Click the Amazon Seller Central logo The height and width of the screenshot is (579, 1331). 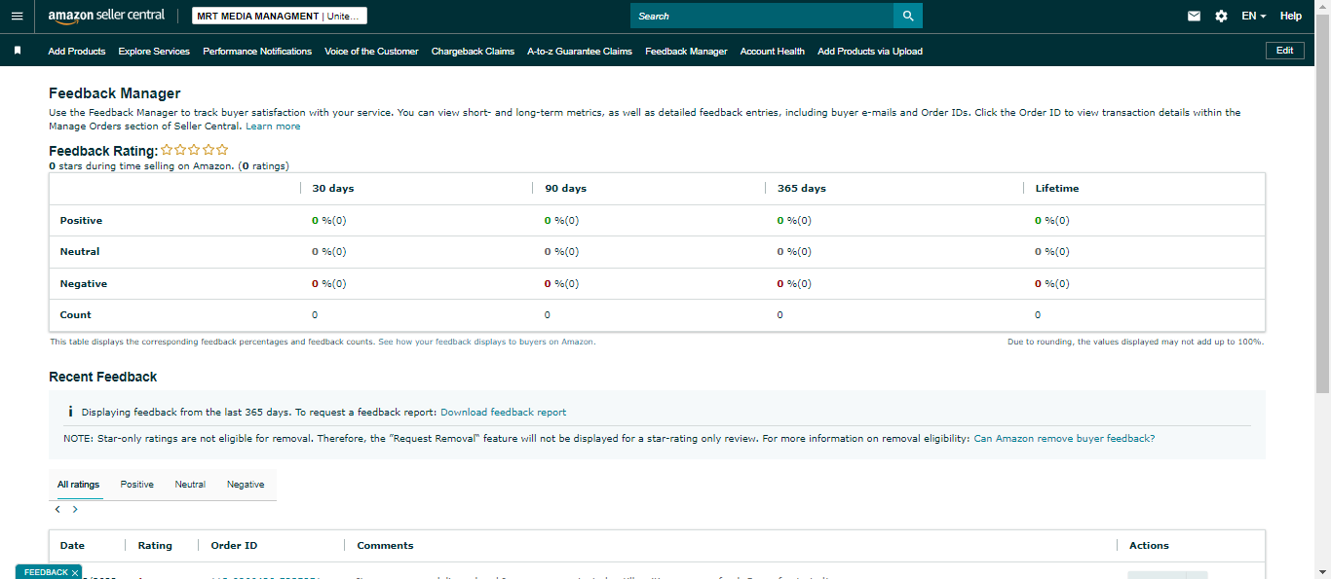[106, 16]
